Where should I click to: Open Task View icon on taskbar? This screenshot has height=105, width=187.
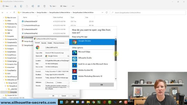(72, 102)
